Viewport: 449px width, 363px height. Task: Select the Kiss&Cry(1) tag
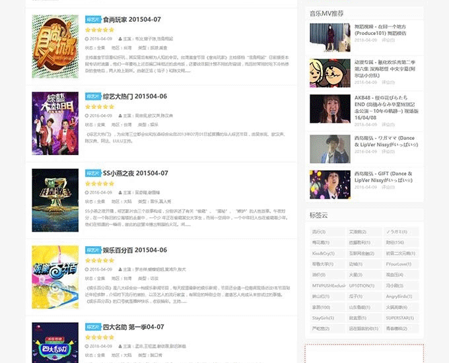pyautogui.click(x=328, y=253)
